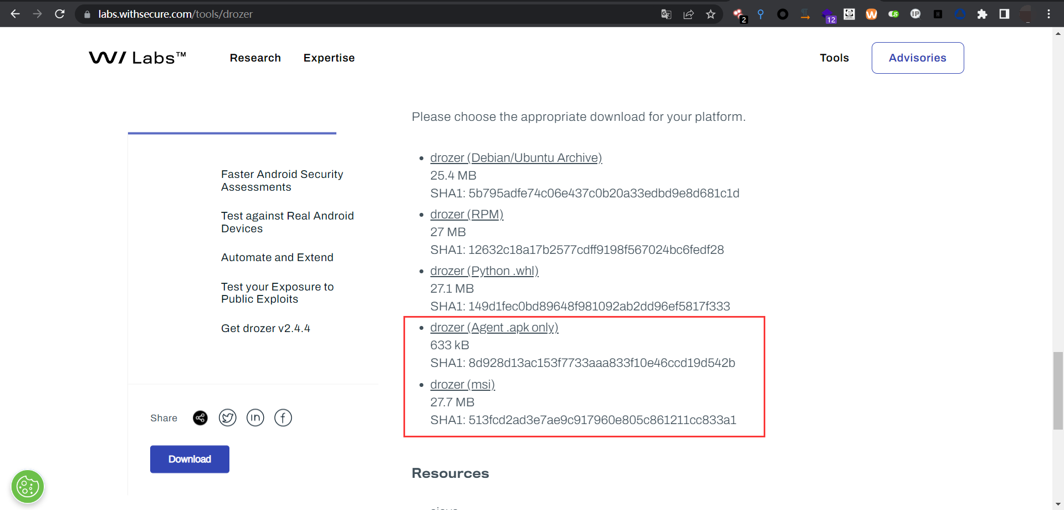Share on LinkedIn
The width and height of the screenshot is (1064, 510).
tap(255, 417)
